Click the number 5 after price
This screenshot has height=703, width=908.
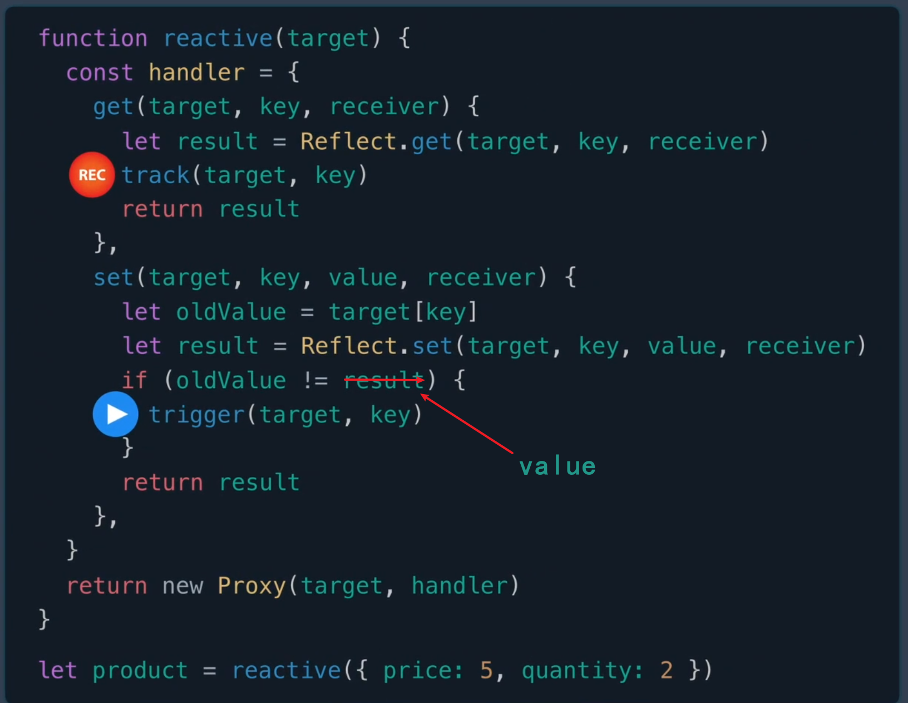(486, 670)
